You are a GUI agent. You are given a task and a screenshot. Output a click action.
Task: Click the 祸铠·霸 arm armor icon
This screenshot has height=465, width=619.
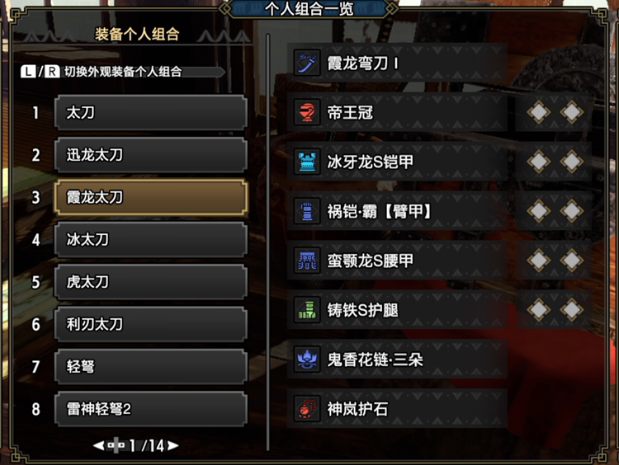coord(307,211)
